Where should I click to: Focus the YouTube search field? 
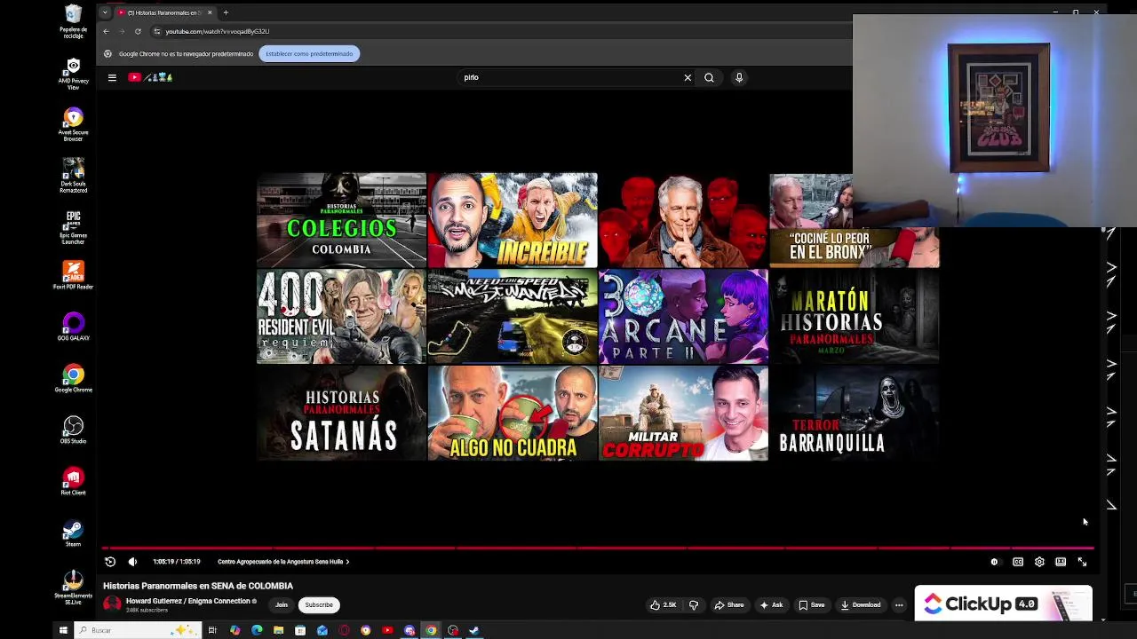pyautogui.click(x=568, y=77)
